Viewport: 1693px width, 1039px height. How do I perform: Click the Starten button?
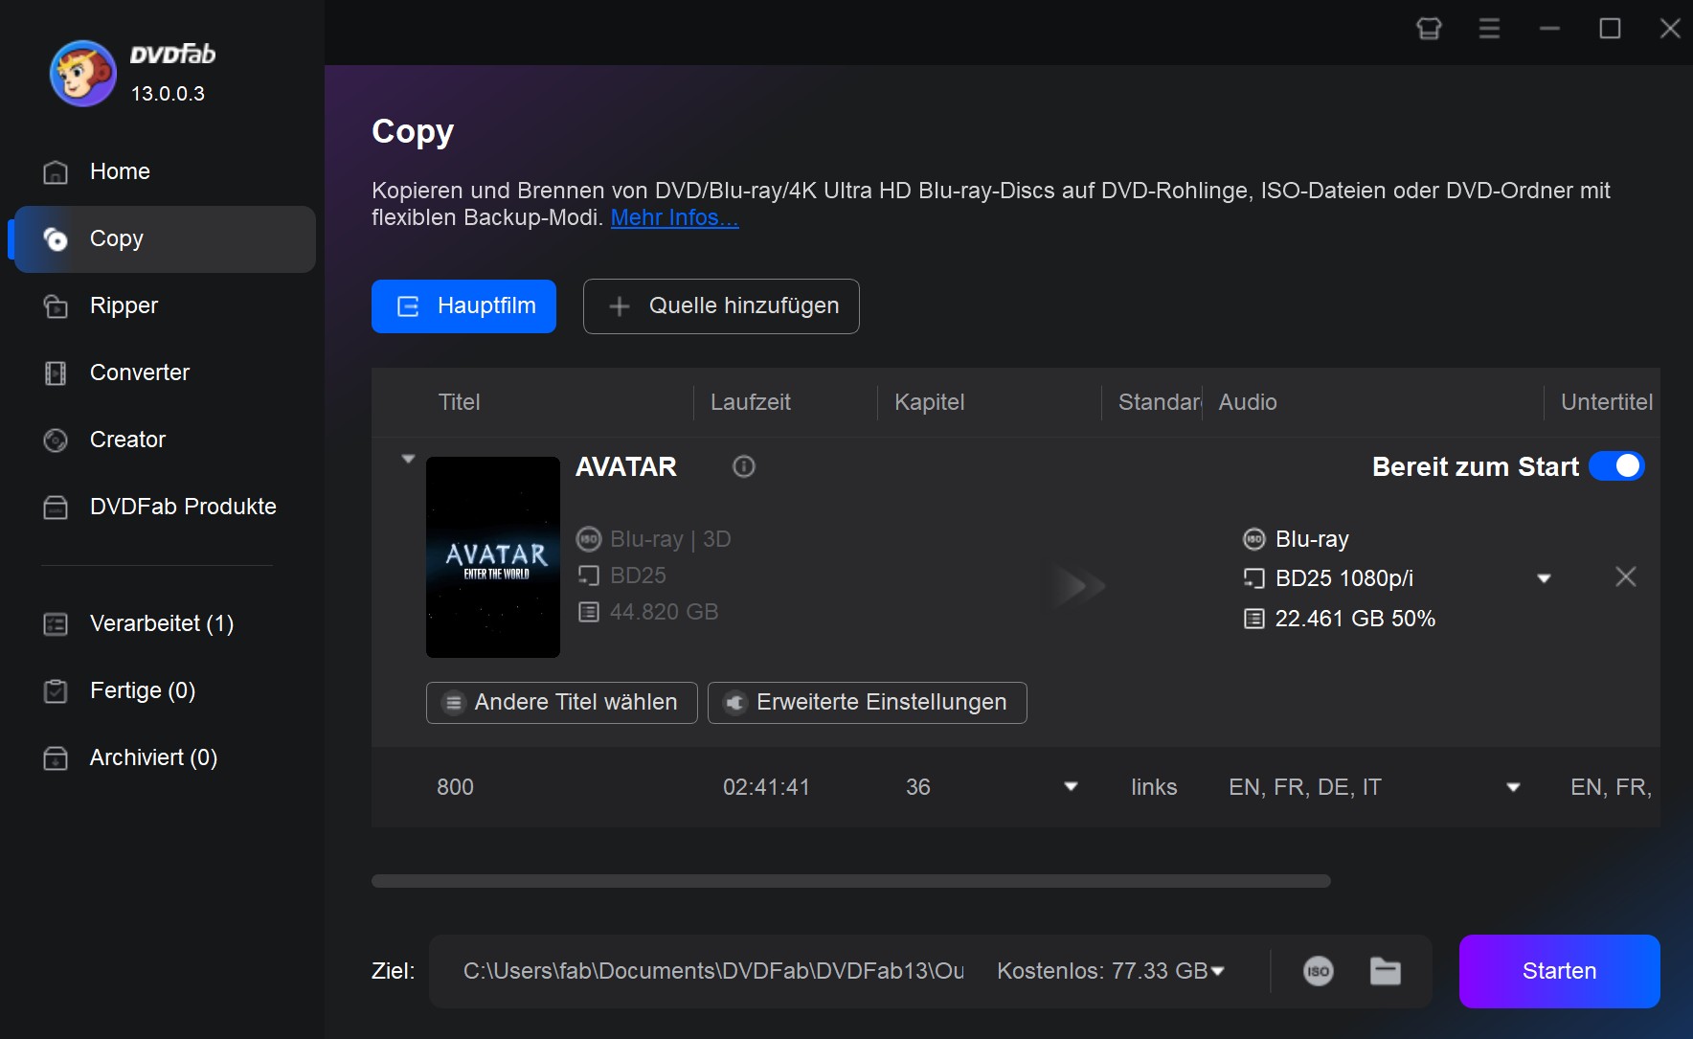[1559, 971]
